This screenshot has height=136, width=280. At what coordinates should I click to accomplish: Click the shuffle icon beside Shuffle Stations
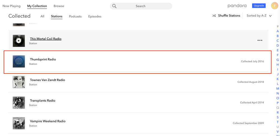[x=214, y=16]
